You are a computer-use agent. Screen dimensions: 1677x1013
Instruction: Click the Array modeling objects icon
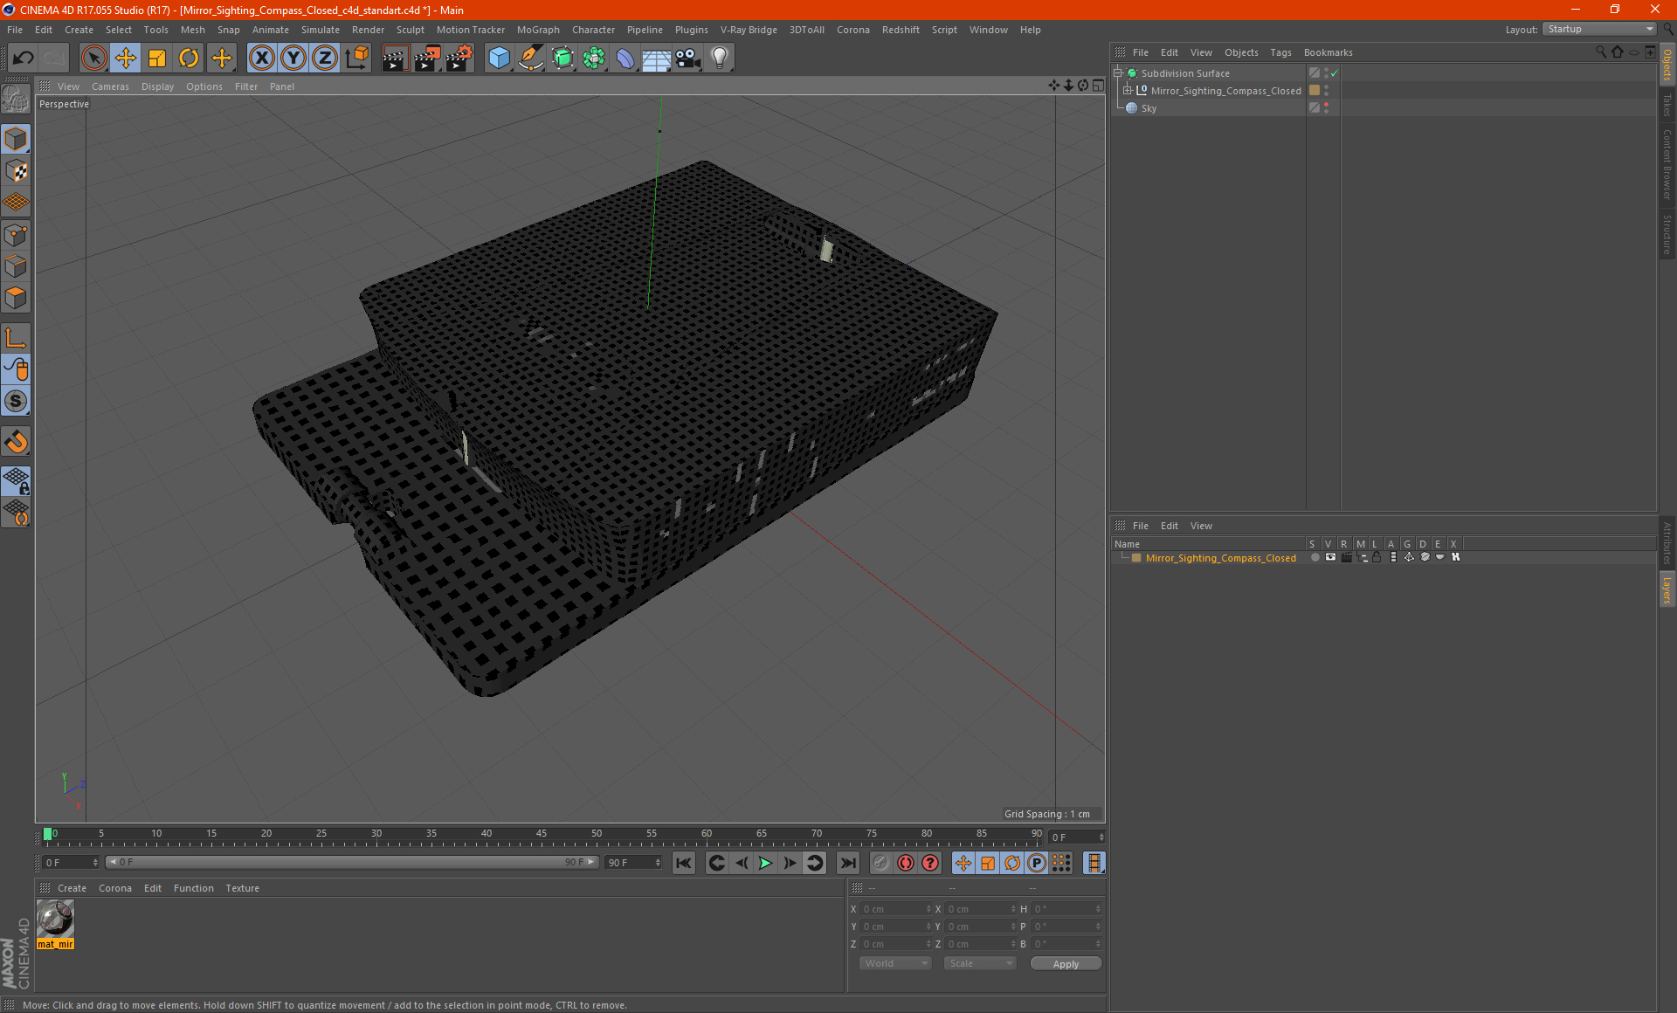pos(594,59)
